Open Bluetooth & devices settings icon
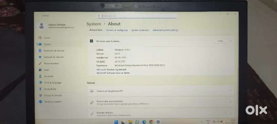Viewport: 277px width, 124px height. [40, 51]
